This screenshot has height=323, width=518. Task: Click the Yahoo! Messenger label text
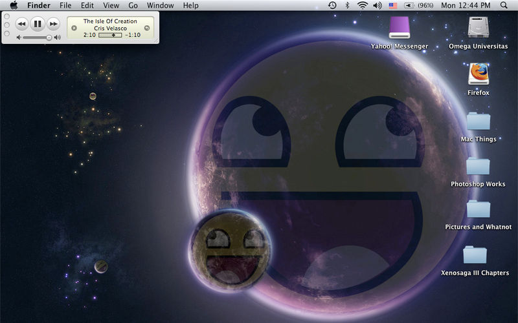[400, 47]
